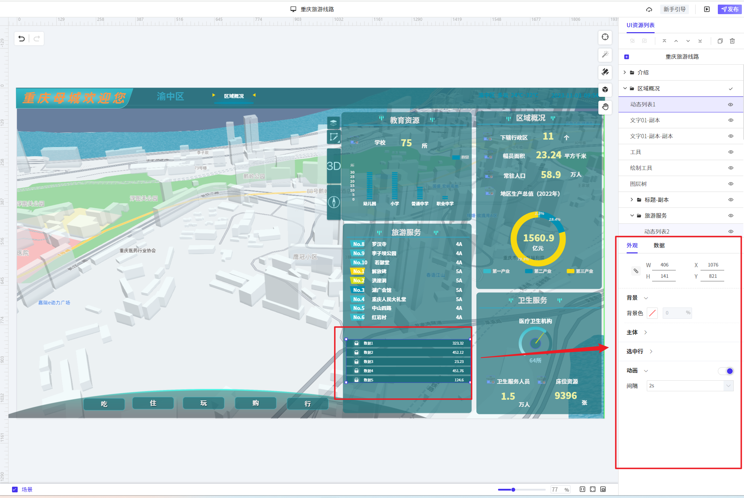
Task: Move layer down one level icon
Action: click(688, 41)
